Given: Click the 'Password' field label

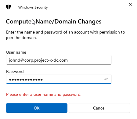Looking at the screenshot, I should [x=15, y=71].
